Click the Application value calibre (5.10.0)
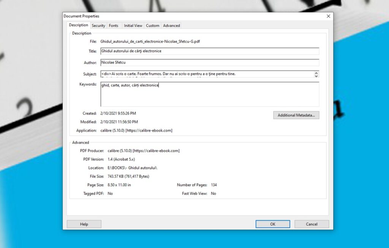The image size is (389, 248). [x=136, y=130]
